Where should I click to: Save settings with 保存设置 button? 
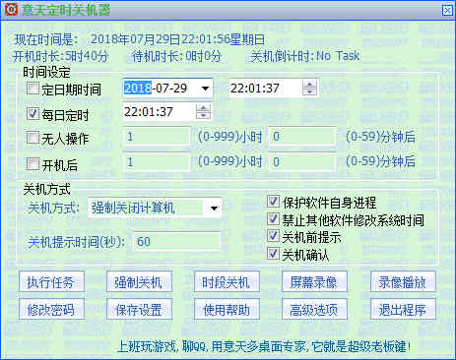click(x=139, y=309)
